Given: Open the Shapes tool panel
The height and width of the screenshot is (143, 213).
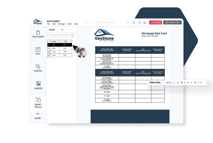Looking at the screenshot, I should pos(38,68).
